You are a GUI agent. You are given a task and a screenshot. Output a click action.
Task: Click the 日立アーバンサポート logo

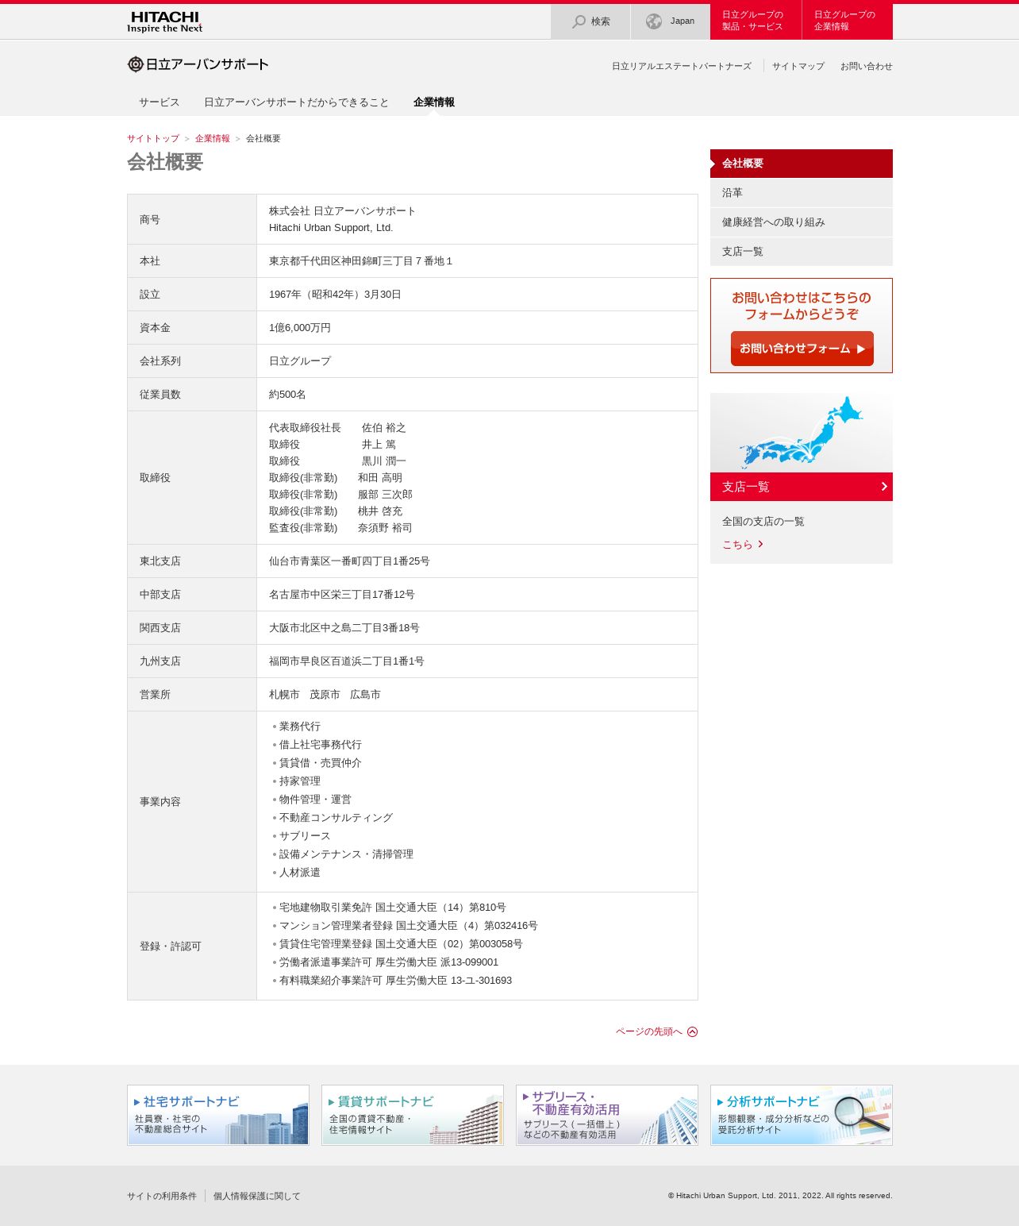tap(198, 64)
